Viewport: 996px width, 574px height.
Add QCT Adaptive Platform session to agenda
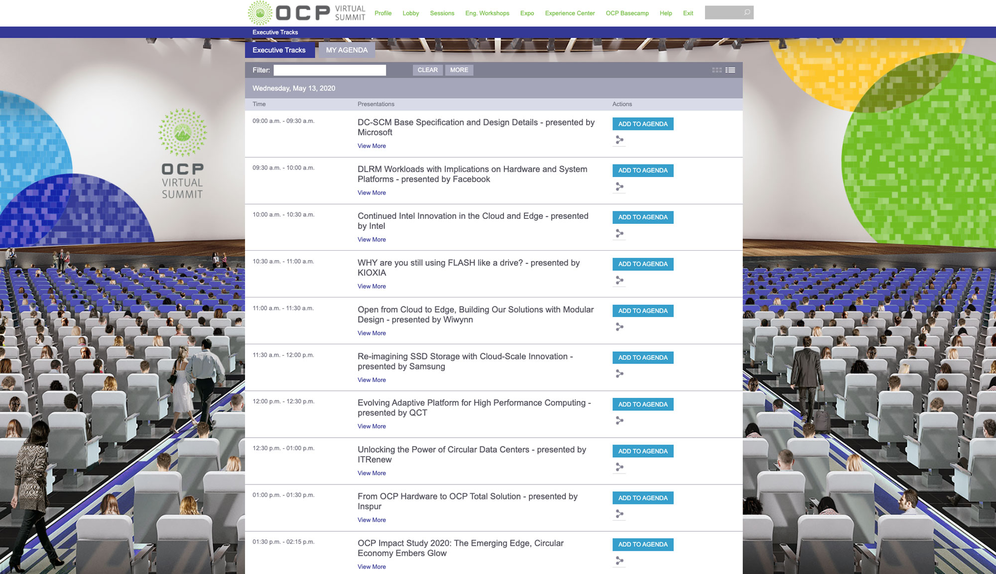(643, 404)
